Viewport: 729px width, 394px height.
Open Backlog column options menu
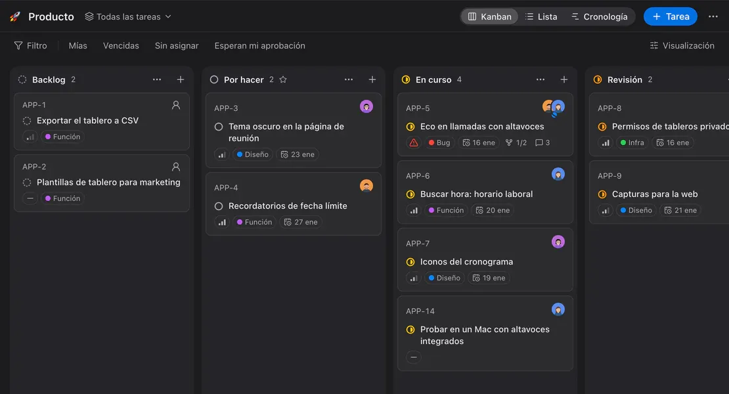[x=157, y=79]
